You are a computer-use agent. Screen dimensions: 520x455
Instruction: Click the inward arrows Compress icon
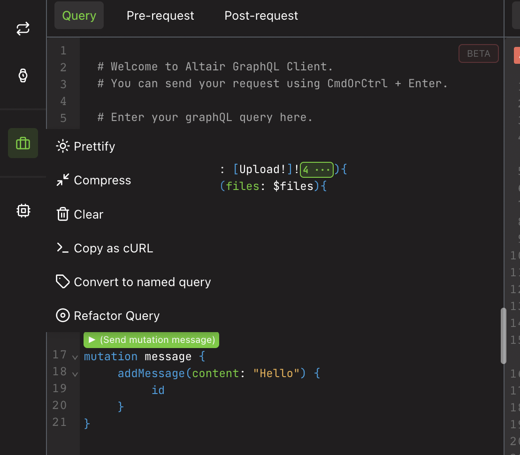[63, 180]
